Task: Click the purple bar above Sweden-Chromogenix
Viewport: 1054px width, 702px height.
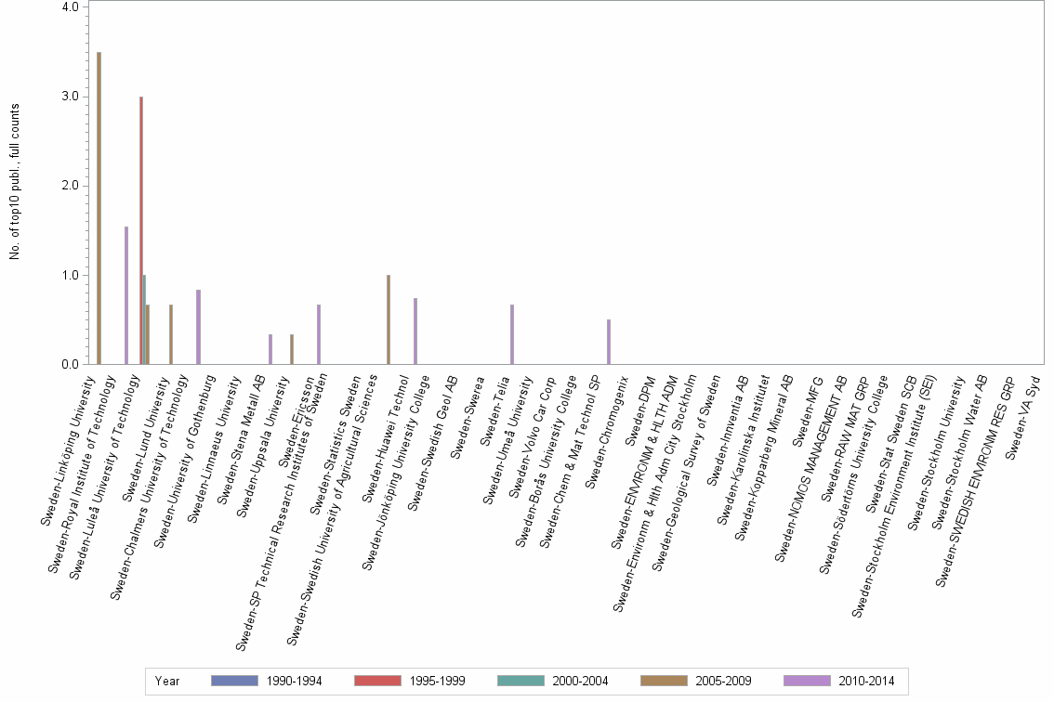Action: click(x=608, y=344)
